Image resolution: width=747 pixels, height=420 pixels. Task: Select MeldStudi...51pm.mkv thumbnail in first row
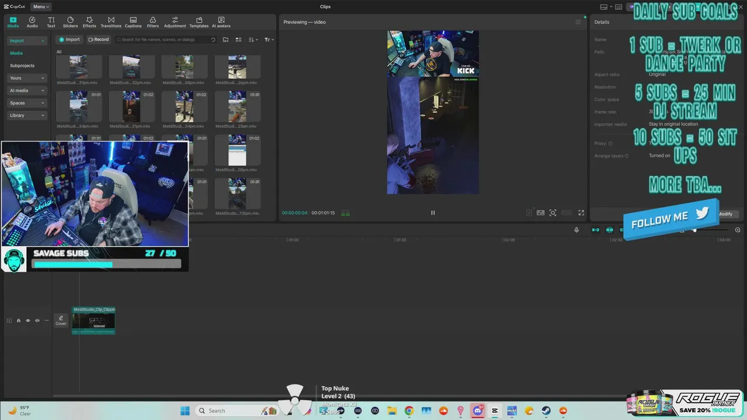click(x=79, y=67)
